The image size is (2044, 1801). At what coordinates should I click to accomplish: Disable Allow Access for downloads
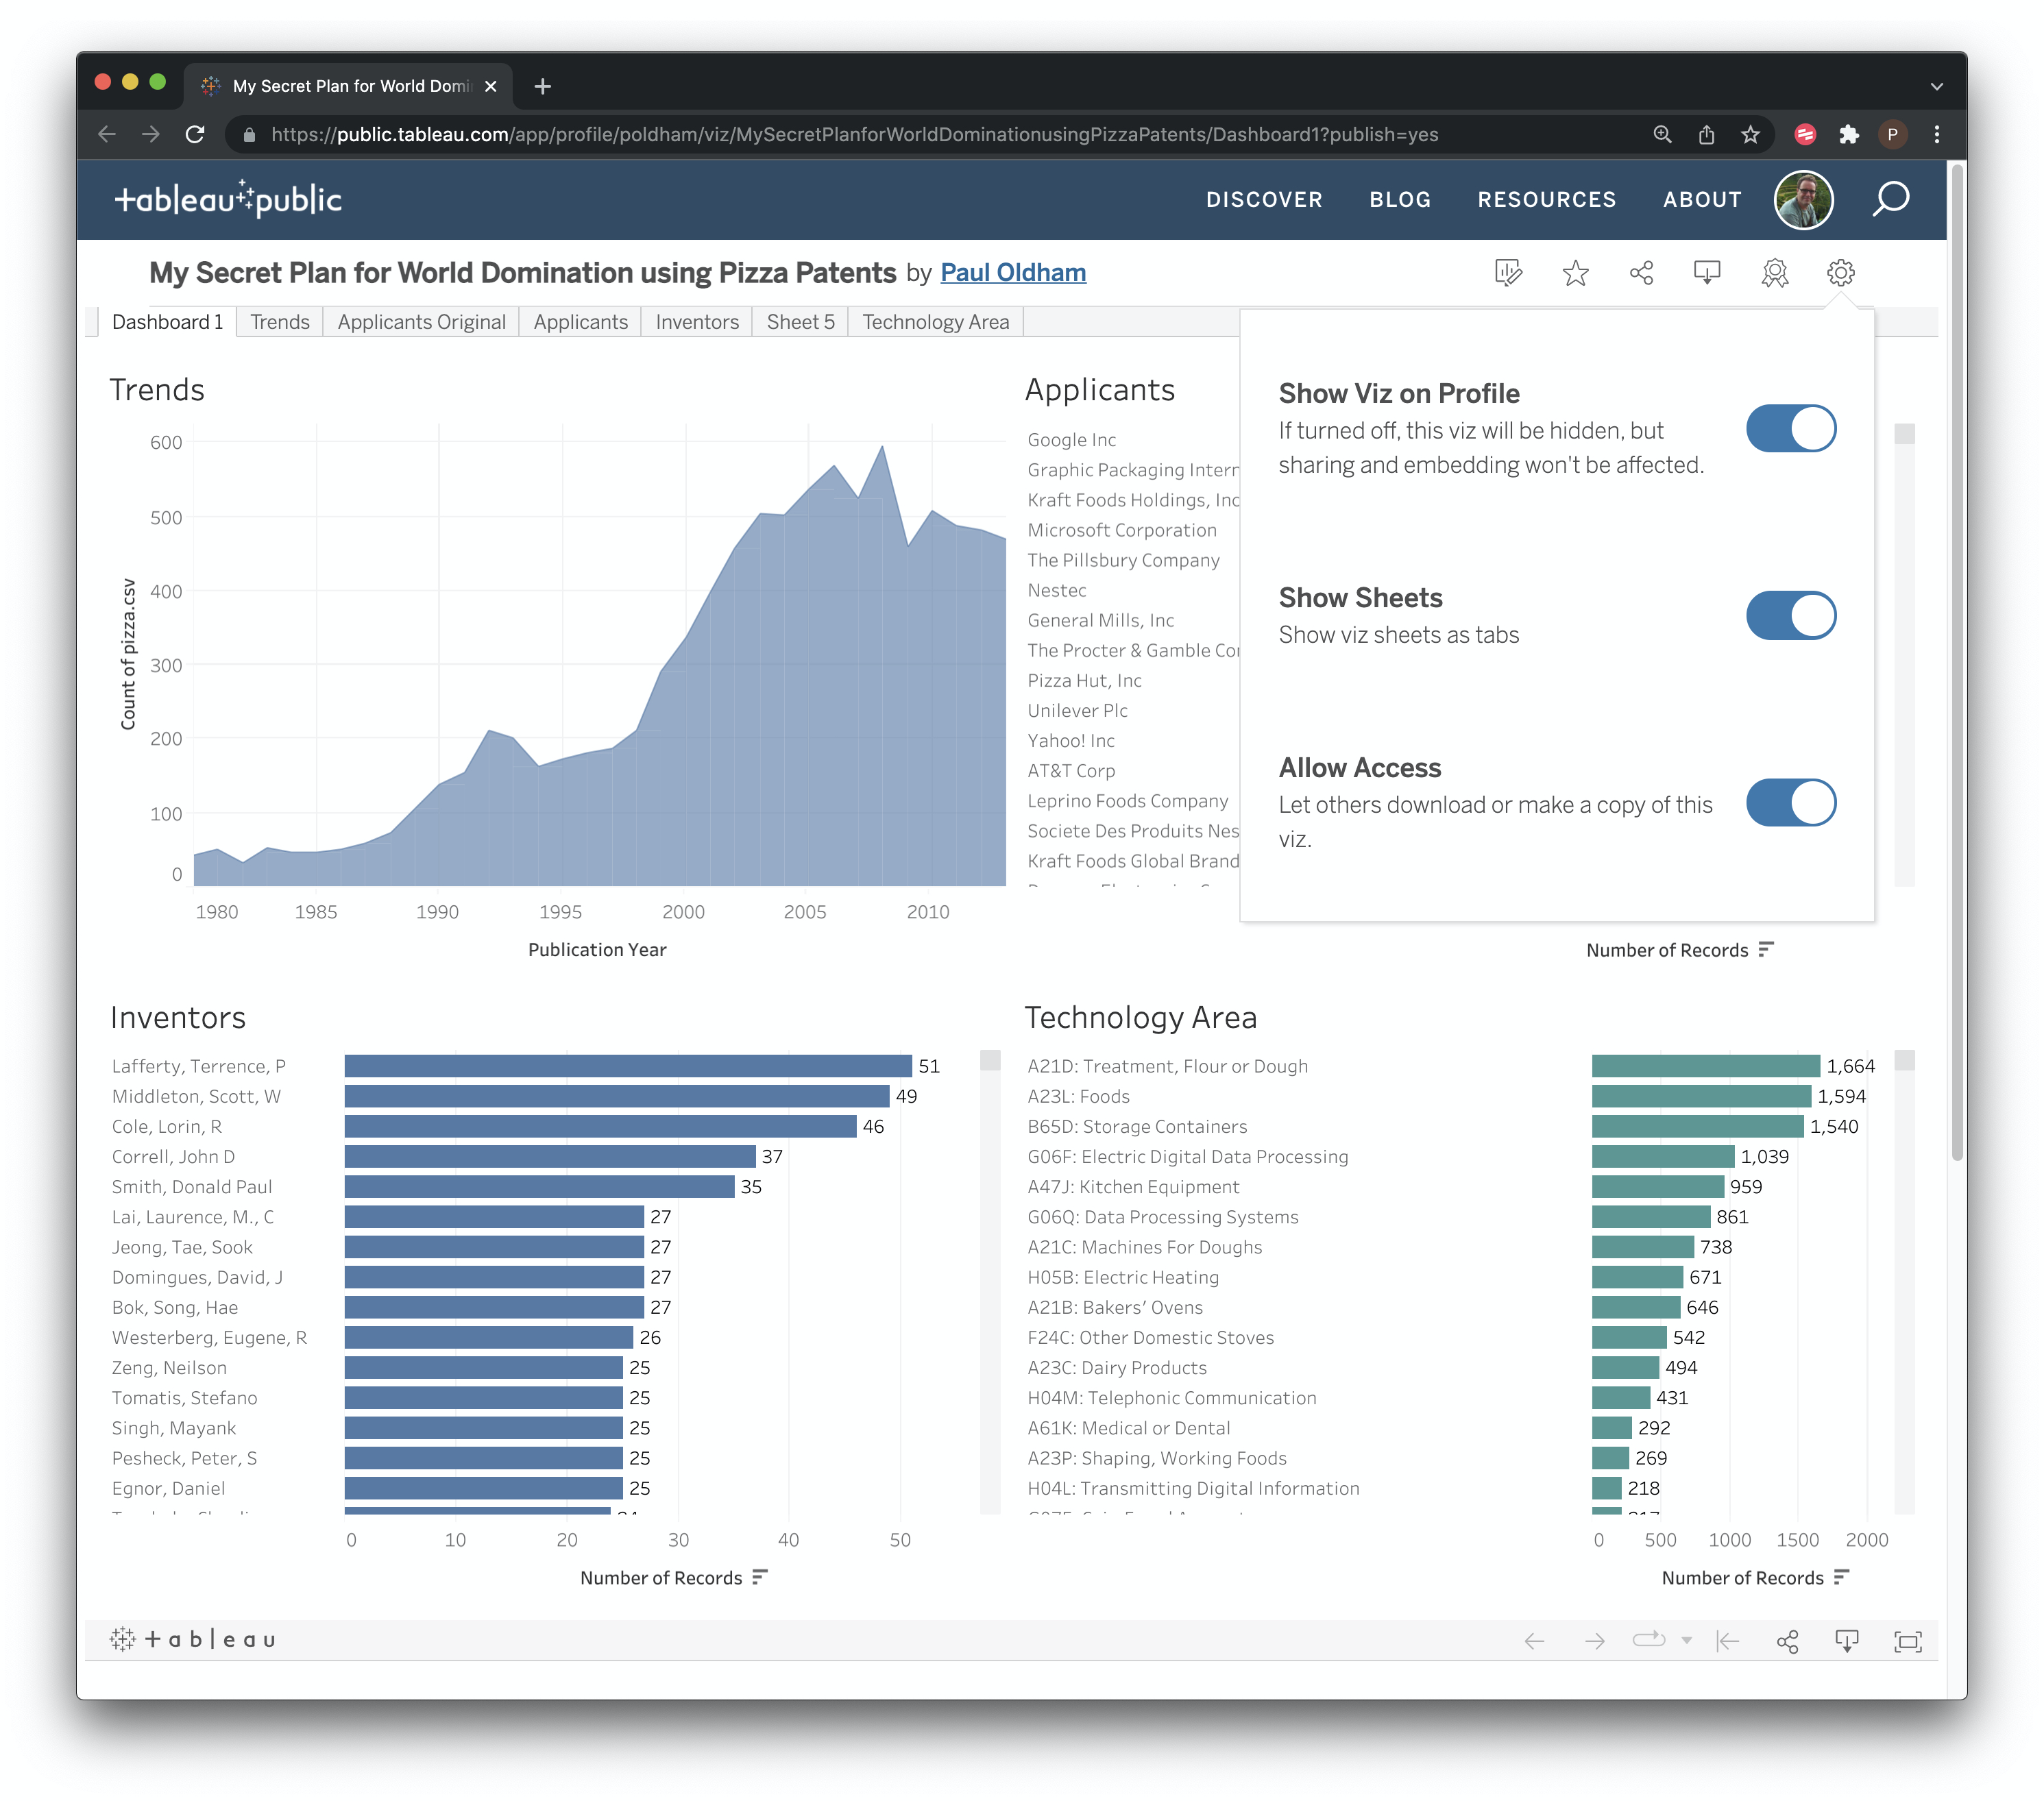(1791, 802)
